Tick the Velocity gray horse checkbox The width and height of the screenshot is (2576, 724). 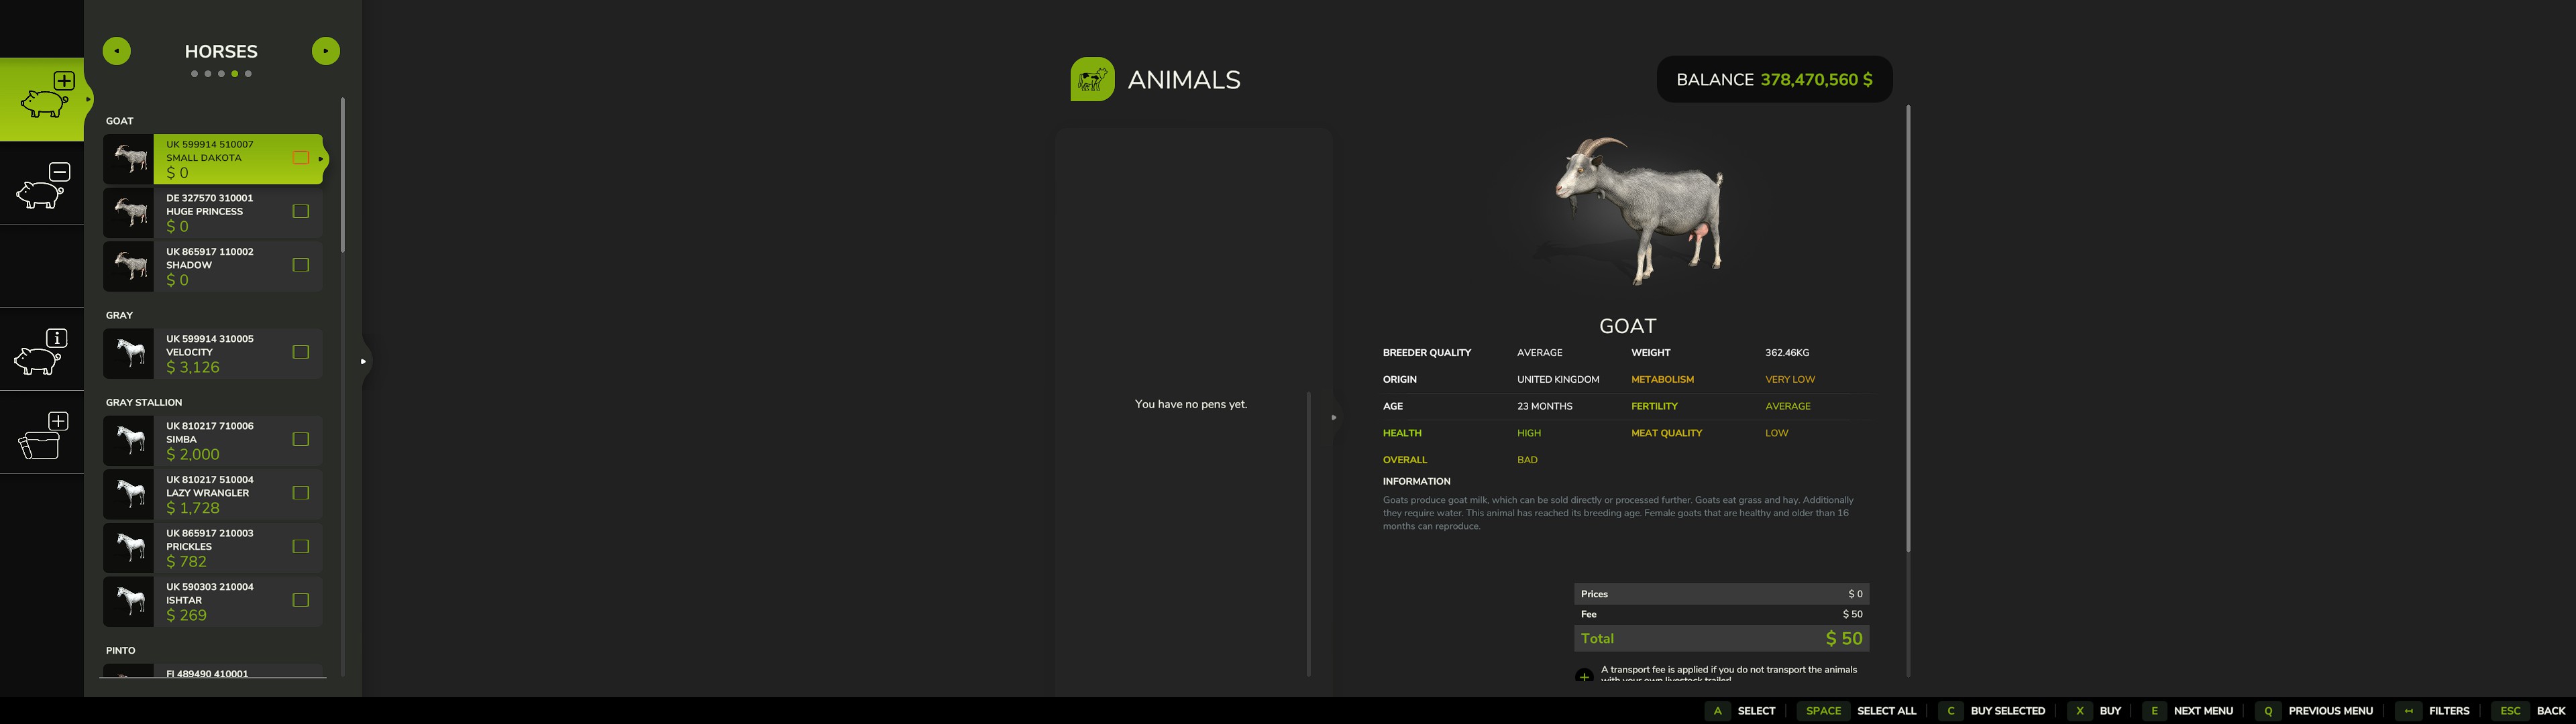pos(300,352)
